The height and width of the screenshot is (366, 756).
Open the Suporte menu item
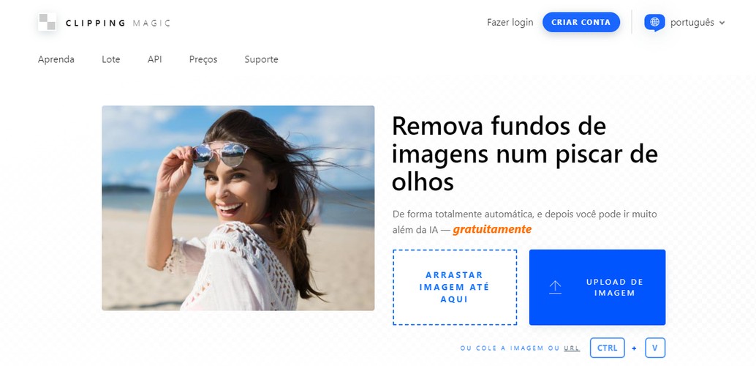tap(261, 59)
